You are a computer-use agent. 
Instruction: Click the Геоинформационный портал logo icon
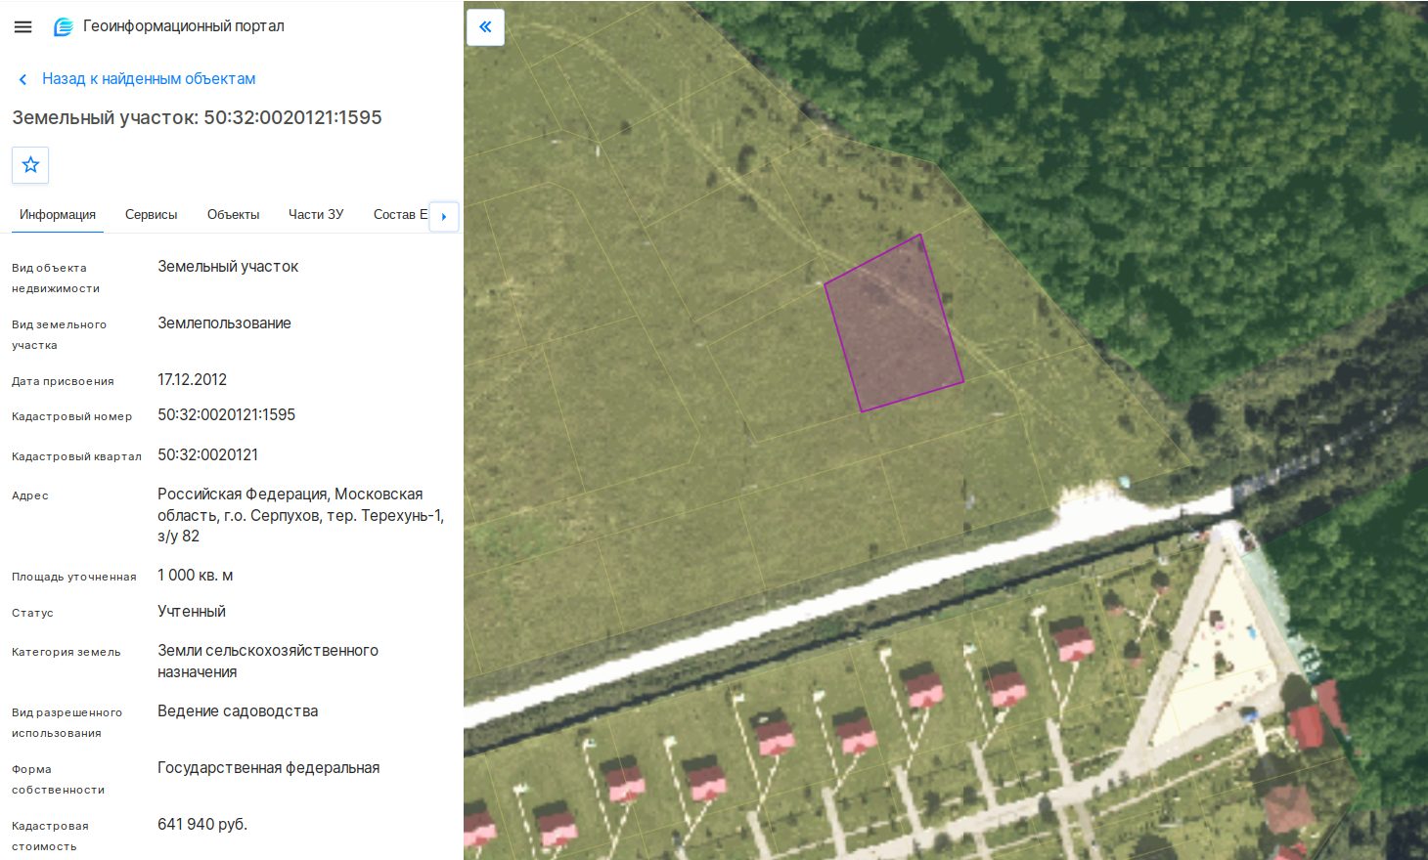64,27
